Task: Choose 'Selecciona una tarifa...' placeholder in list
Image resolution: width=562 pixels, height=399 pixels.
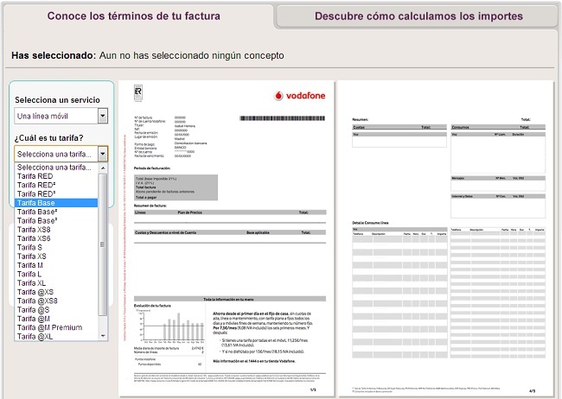Action: [56, 168]
